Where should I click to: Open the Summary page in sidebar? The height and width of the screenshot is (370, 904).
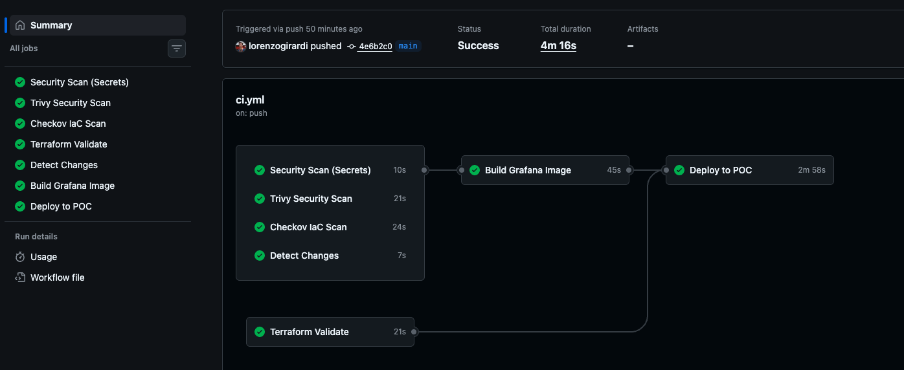[97, 25]
